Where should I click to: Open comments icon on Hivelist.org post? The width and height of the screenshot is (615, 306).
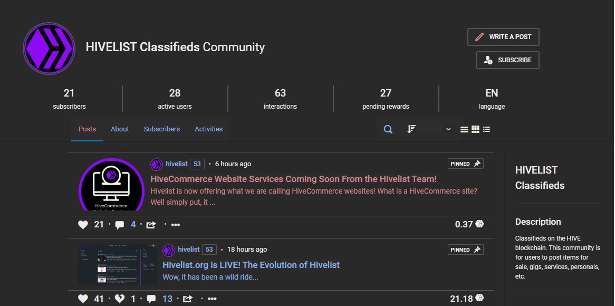tap(151, 299)
